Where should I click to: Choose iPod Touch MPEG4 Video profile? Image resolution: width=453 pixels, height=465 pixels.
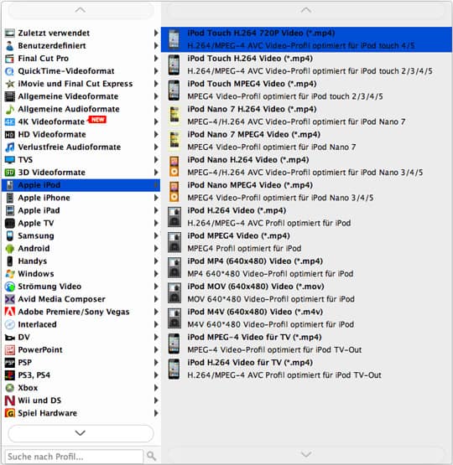coord(306,90)
